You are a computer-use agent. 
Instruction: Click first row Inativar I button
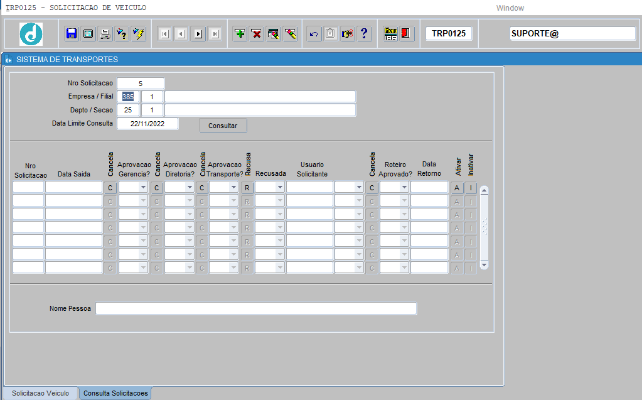click(471, 188)
